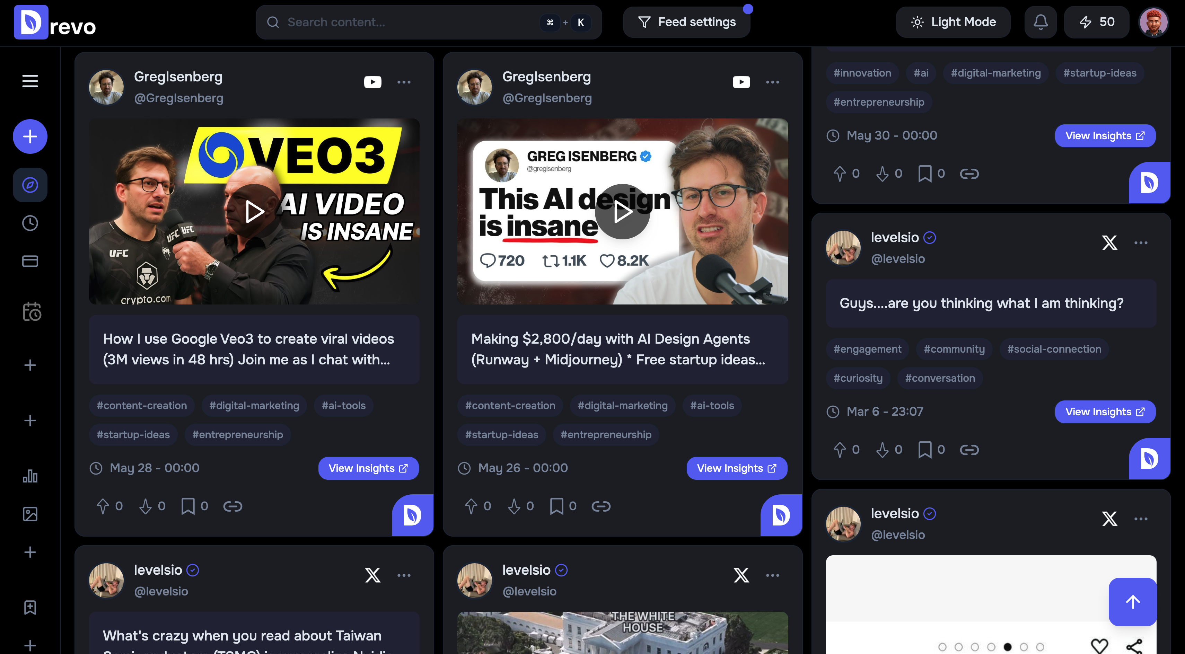Image resolution: width=1185 pixels, height=654 pixels.
Task: Open Feed settings
Action: (x=686, y=21)
